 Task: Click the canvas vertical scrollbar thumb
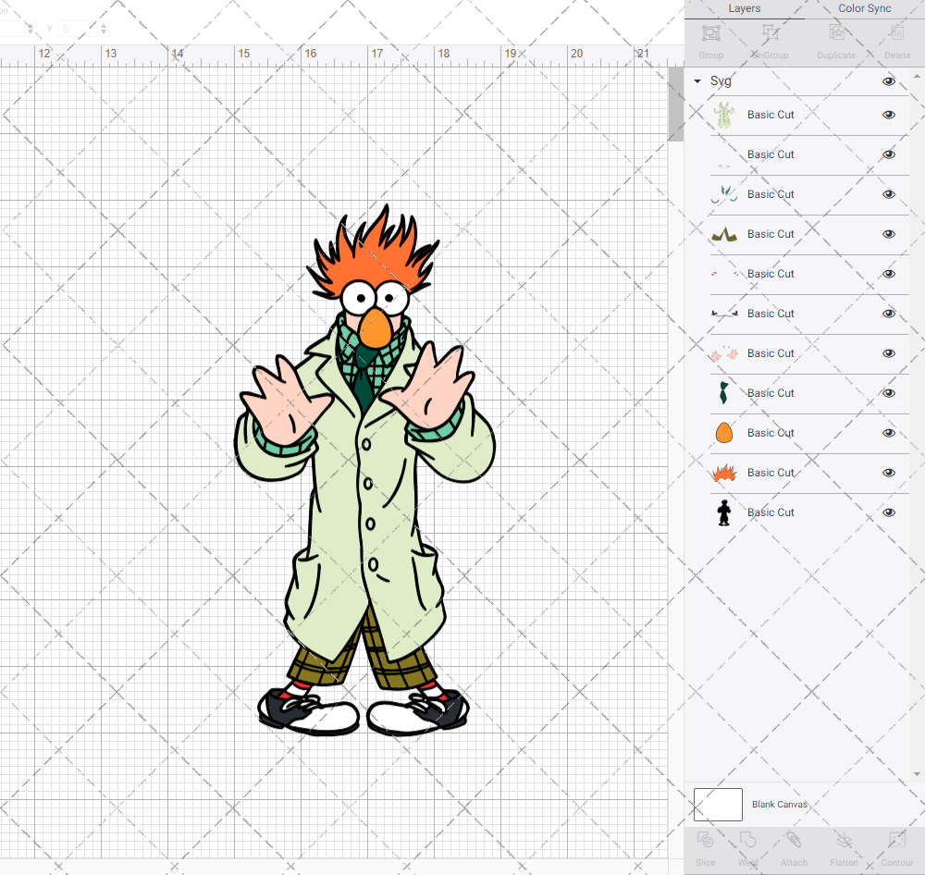[x=676, y=105]
